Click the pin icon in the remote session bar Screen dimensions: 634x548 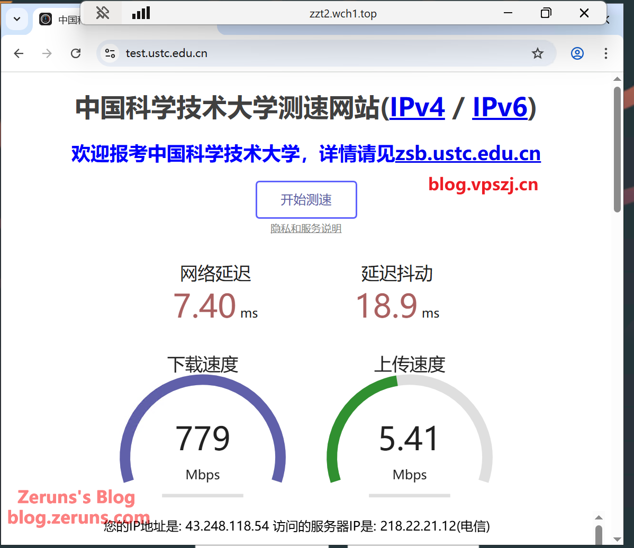[102, 13]
